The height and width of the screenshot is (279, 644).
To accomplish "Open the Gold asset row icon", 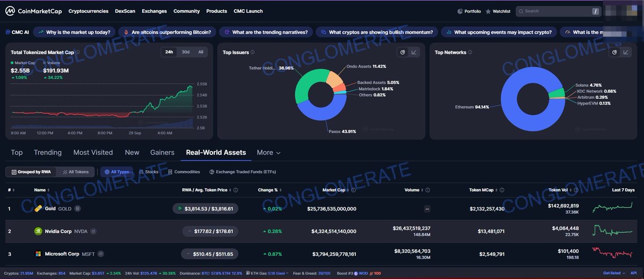I will [38, 209].
